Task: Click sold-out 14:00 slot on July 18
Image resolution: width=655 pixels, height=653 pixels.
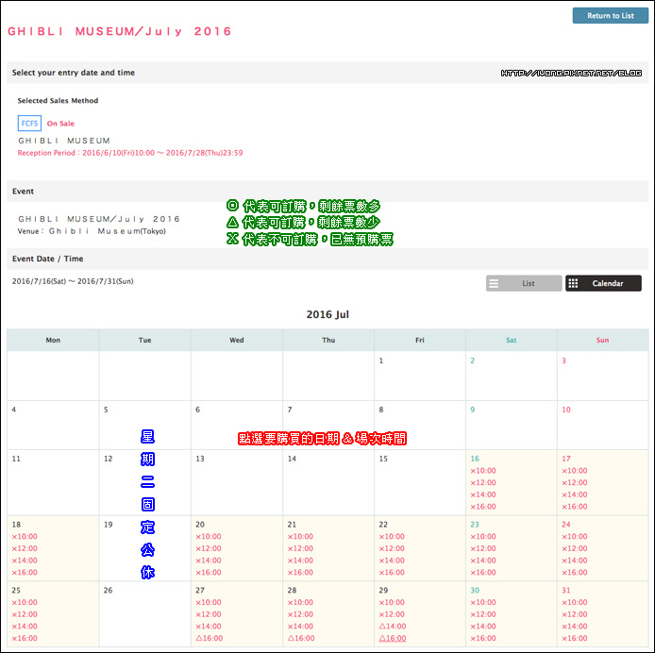Action: pyautogui.click(x=25, y=561)
